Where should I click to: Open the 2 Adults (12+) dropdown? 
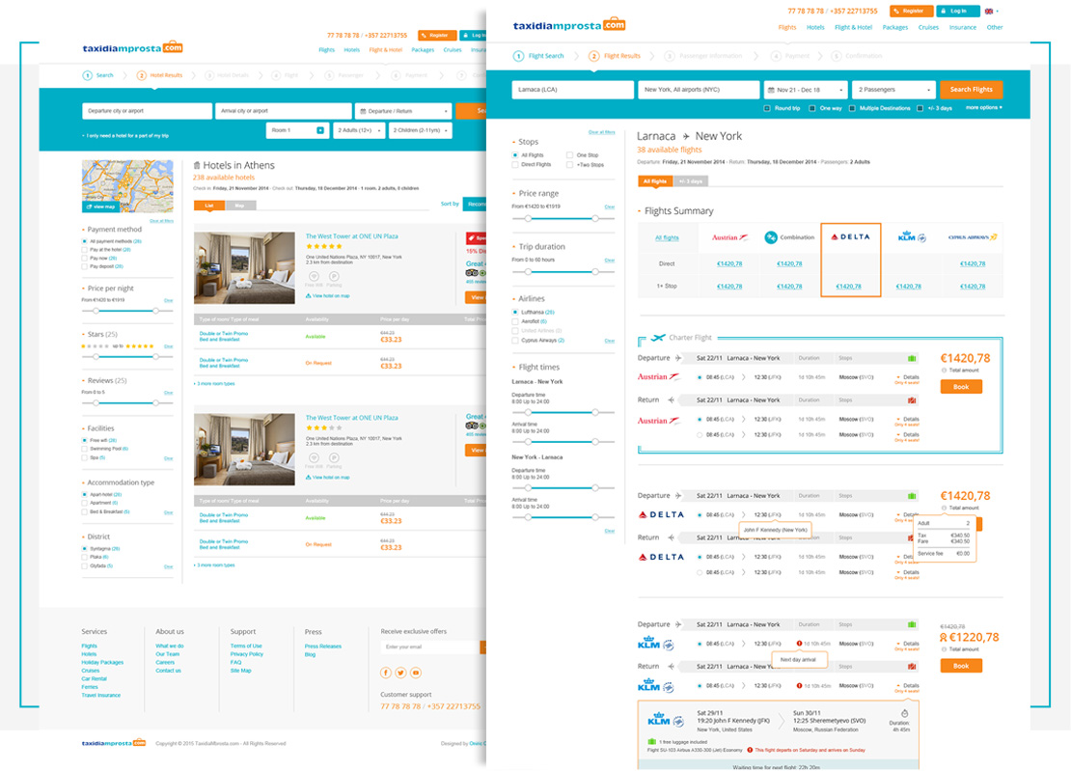tap(359, 129)
